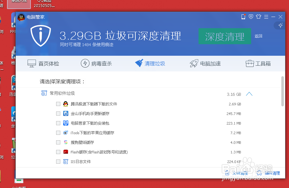Click the rocket icon for 电脑加速
This screenshot has width=289, height=188.
click(194, 63)
